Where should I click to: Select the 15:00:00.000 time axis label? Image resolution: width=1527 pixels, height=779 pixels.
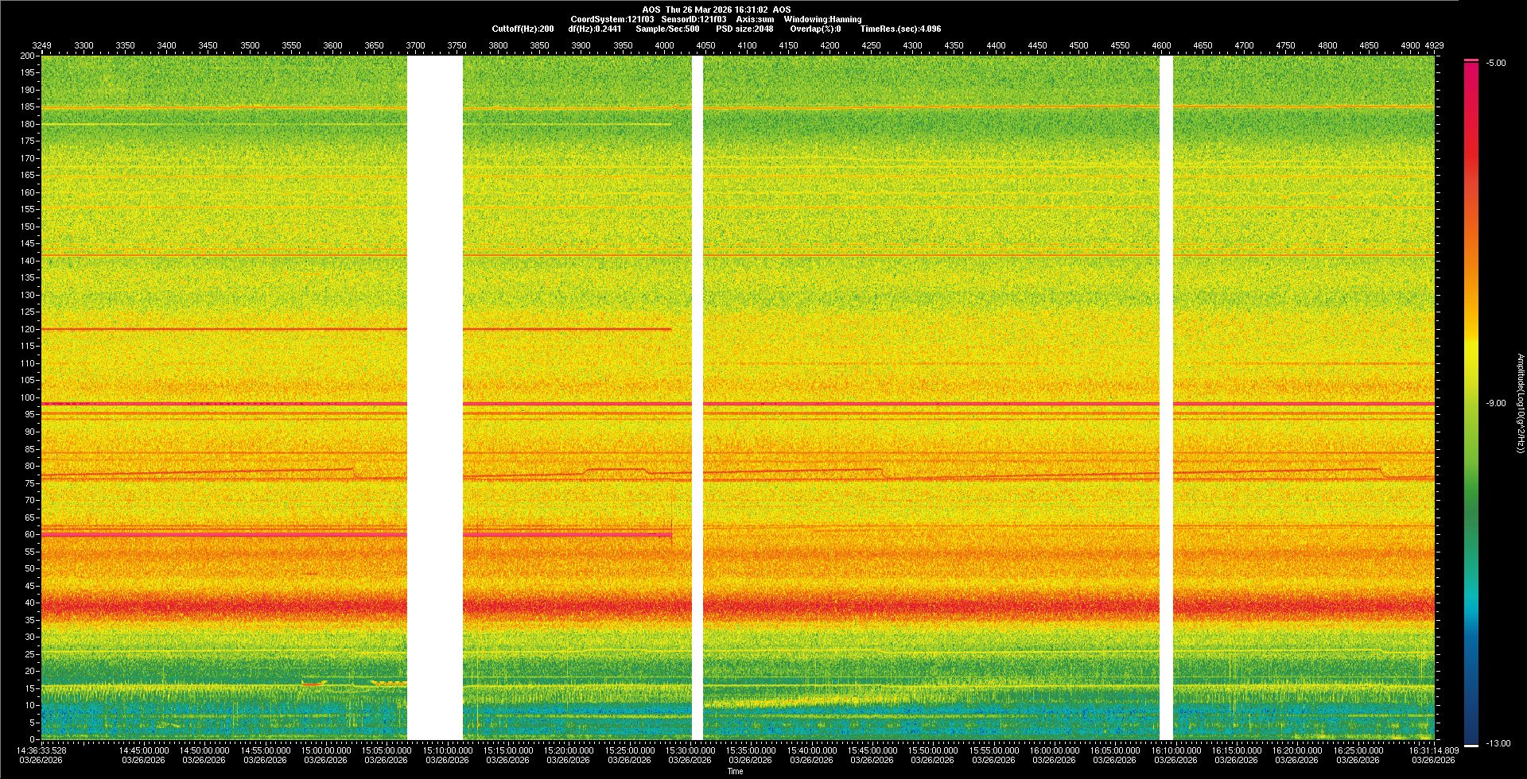click(325, 750)
